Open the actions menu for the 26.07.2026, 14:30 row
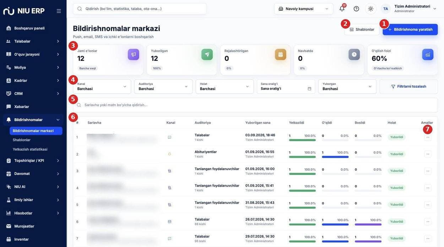This screenshot has width=444, height=247. (x=428, y=222)
